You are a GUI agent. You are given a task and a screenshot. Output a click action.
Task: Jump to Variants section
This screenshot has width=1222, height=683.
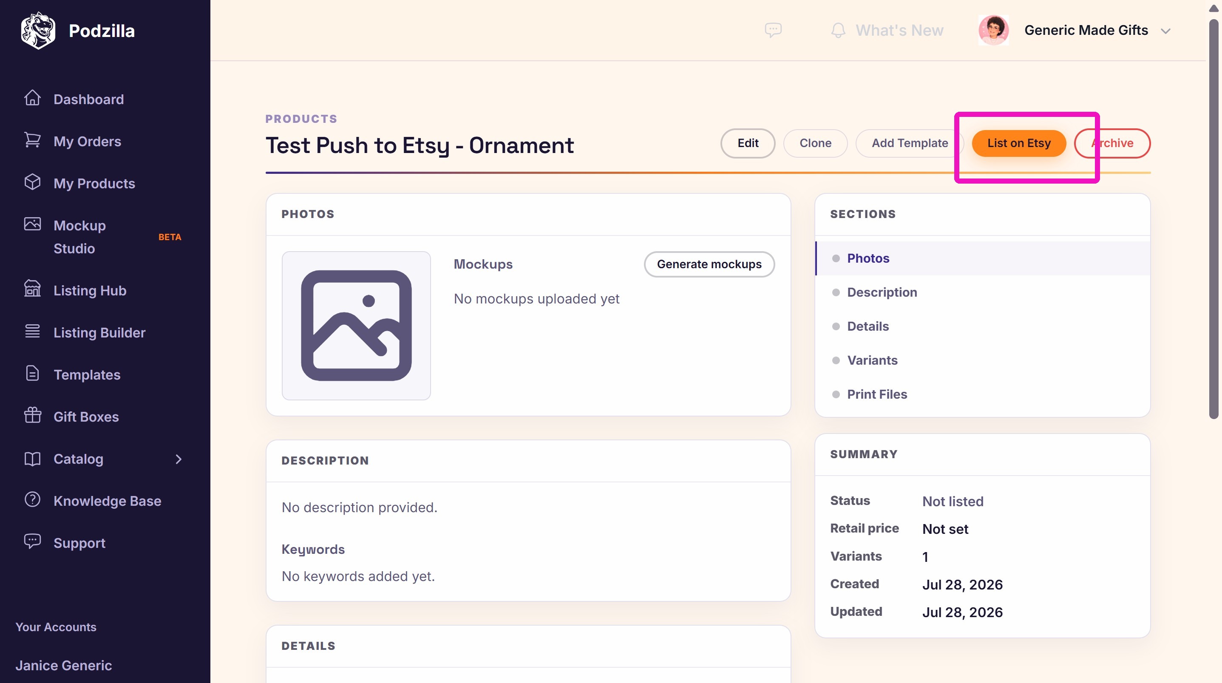982,360
